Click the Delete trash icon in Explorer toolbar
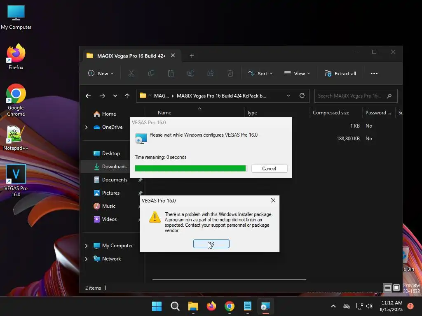The image size is (422, 316). [230, 73]
